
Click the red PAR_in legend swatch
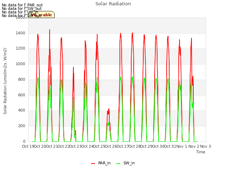93,164
